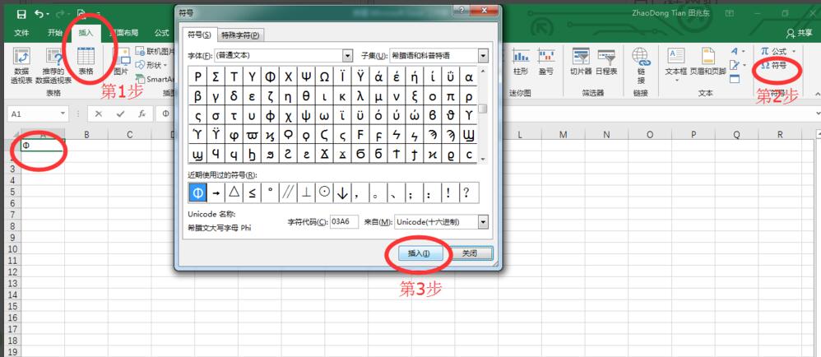Click the symbol grid scrollbar thumb
Screen dimensions: 821x357
[483, 109]
